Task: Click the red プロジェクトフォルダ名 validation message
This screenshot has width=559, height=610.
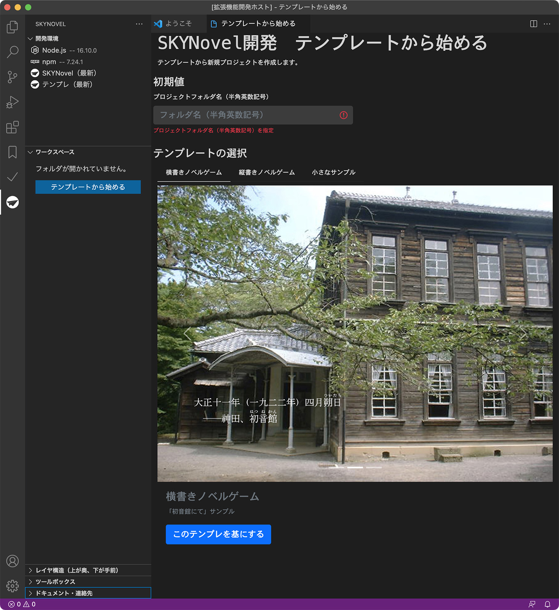Action: (214, 130)
